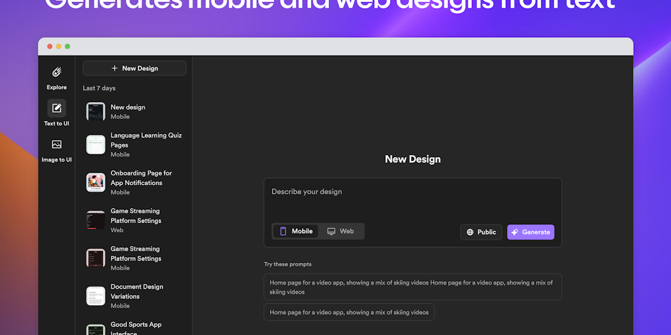Open Language Learning Quiz Pages thumbnail
The width and height of the screenshot is (671, 335).
pos(96,145)
